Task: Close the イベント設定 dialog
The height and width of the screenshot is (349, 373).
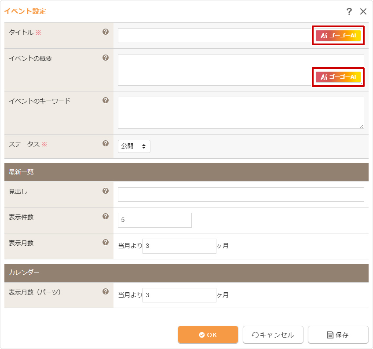Action: (363, 11)
